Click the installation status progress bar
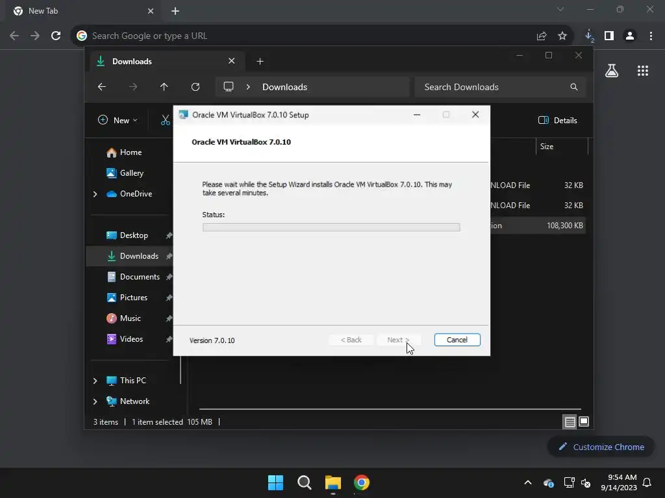This screenshot has height=498, width=665. tap(331, 228)
